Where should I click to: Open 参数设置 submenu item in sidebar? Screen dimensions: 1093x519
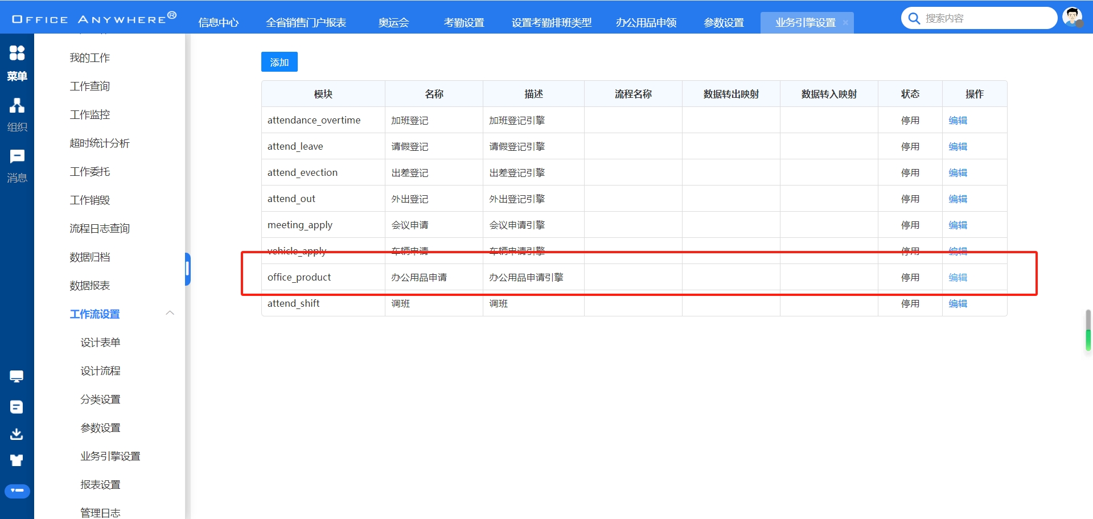(100, 427)
